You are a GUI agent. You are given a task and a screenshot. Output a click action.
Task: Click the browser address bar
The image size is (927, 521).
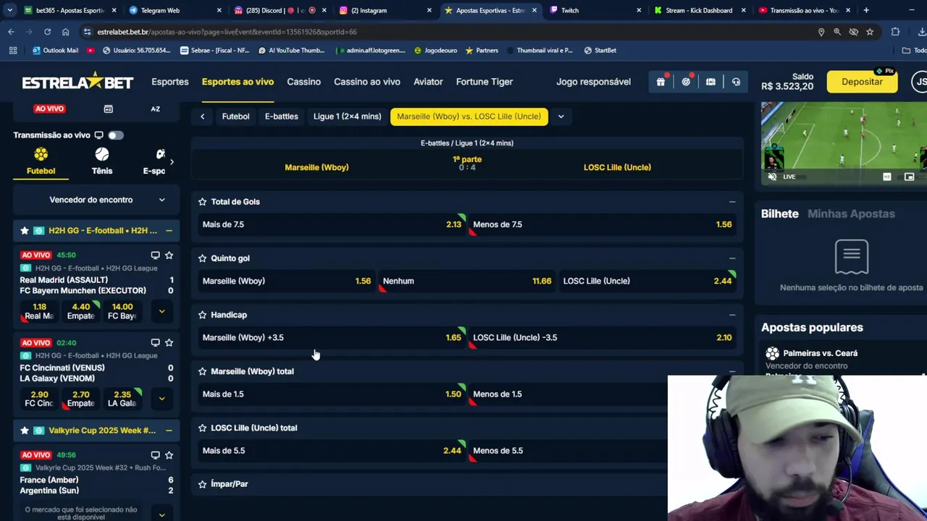pyautogui.click(x=449, y=32)
